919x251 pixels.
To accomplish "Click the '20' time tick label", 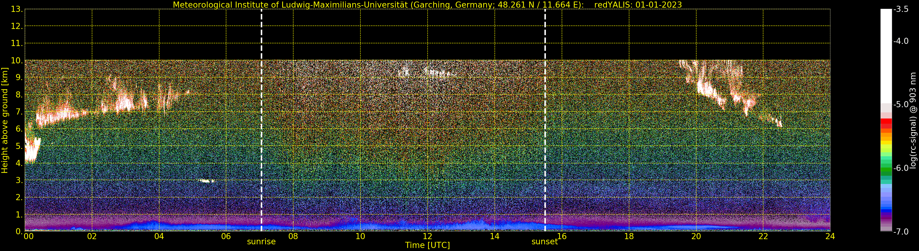I will pyautogui.click(x=696, y=236).
